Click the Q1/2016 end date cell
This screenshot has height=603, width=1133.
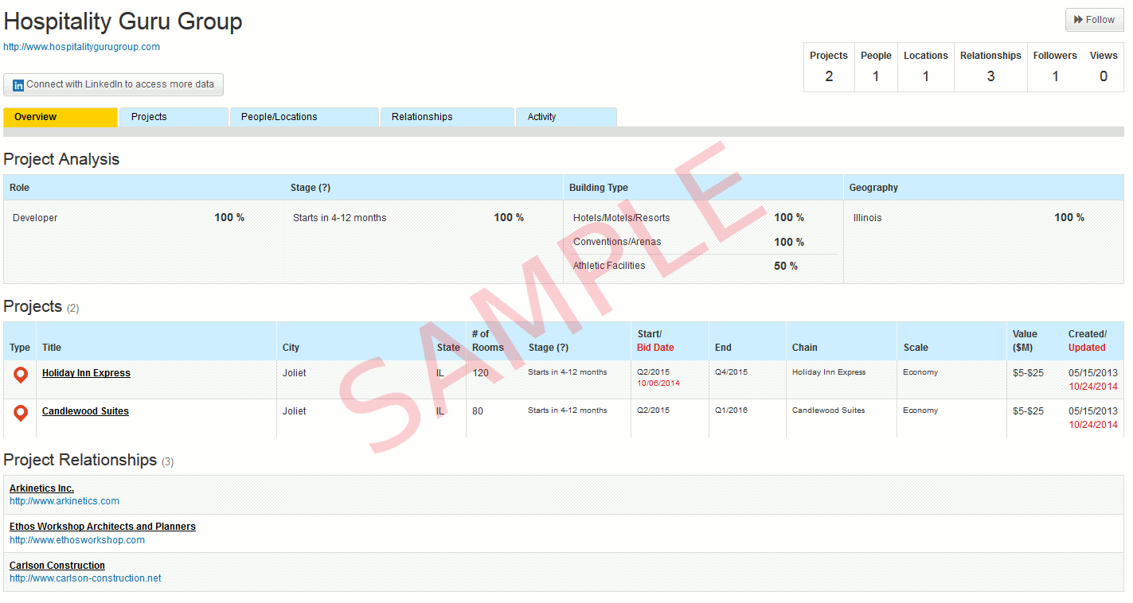(x=731, y=410)
